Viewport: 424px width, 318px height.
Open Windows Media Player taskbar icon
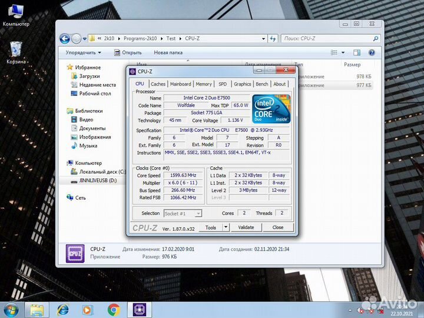pyautogui.click(x=87, y=310)
